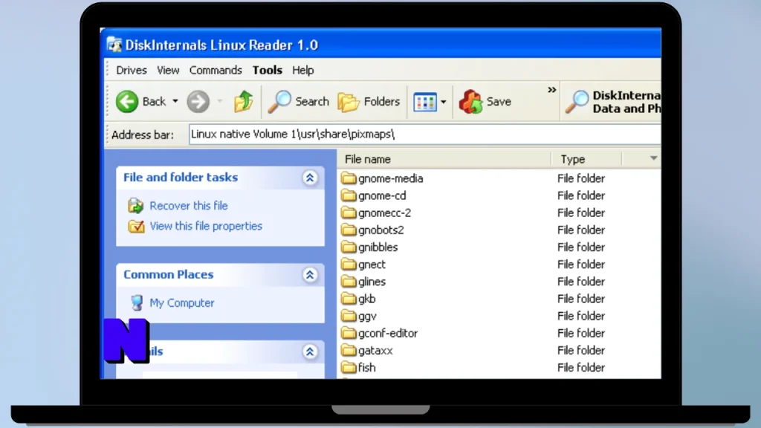761x428 pixels.
Task: Collapse the File and folder tasks panel
Action: 310,178
